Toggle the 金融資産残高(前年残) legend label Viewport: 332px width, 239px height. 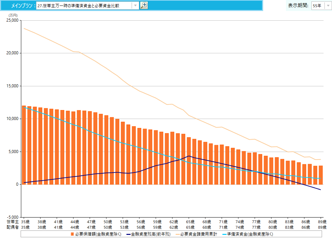[x=151, y=234]
